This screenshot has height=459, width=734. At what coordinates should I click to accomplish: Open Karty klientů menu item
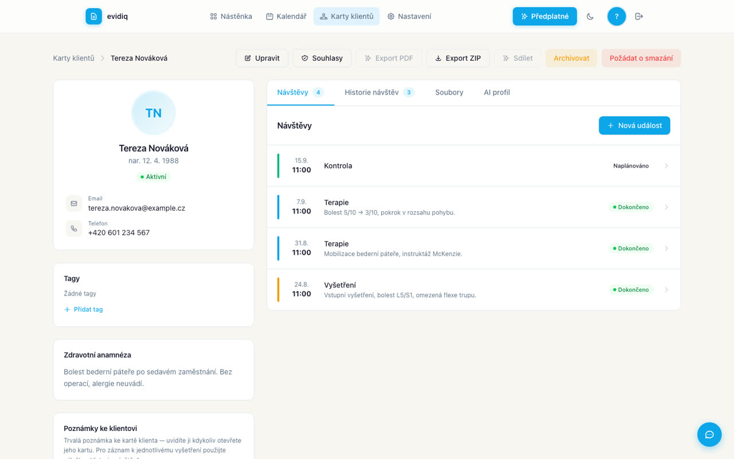point(346,16)
